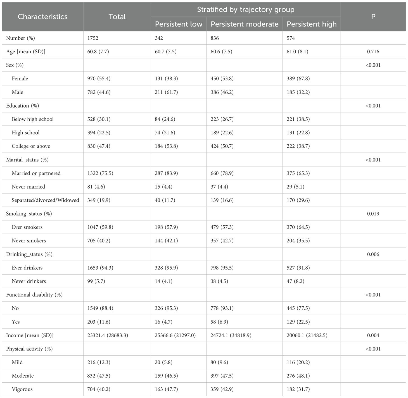Click the Female row label
Viewport: 408px width, 398px height.
click(20, 78)
